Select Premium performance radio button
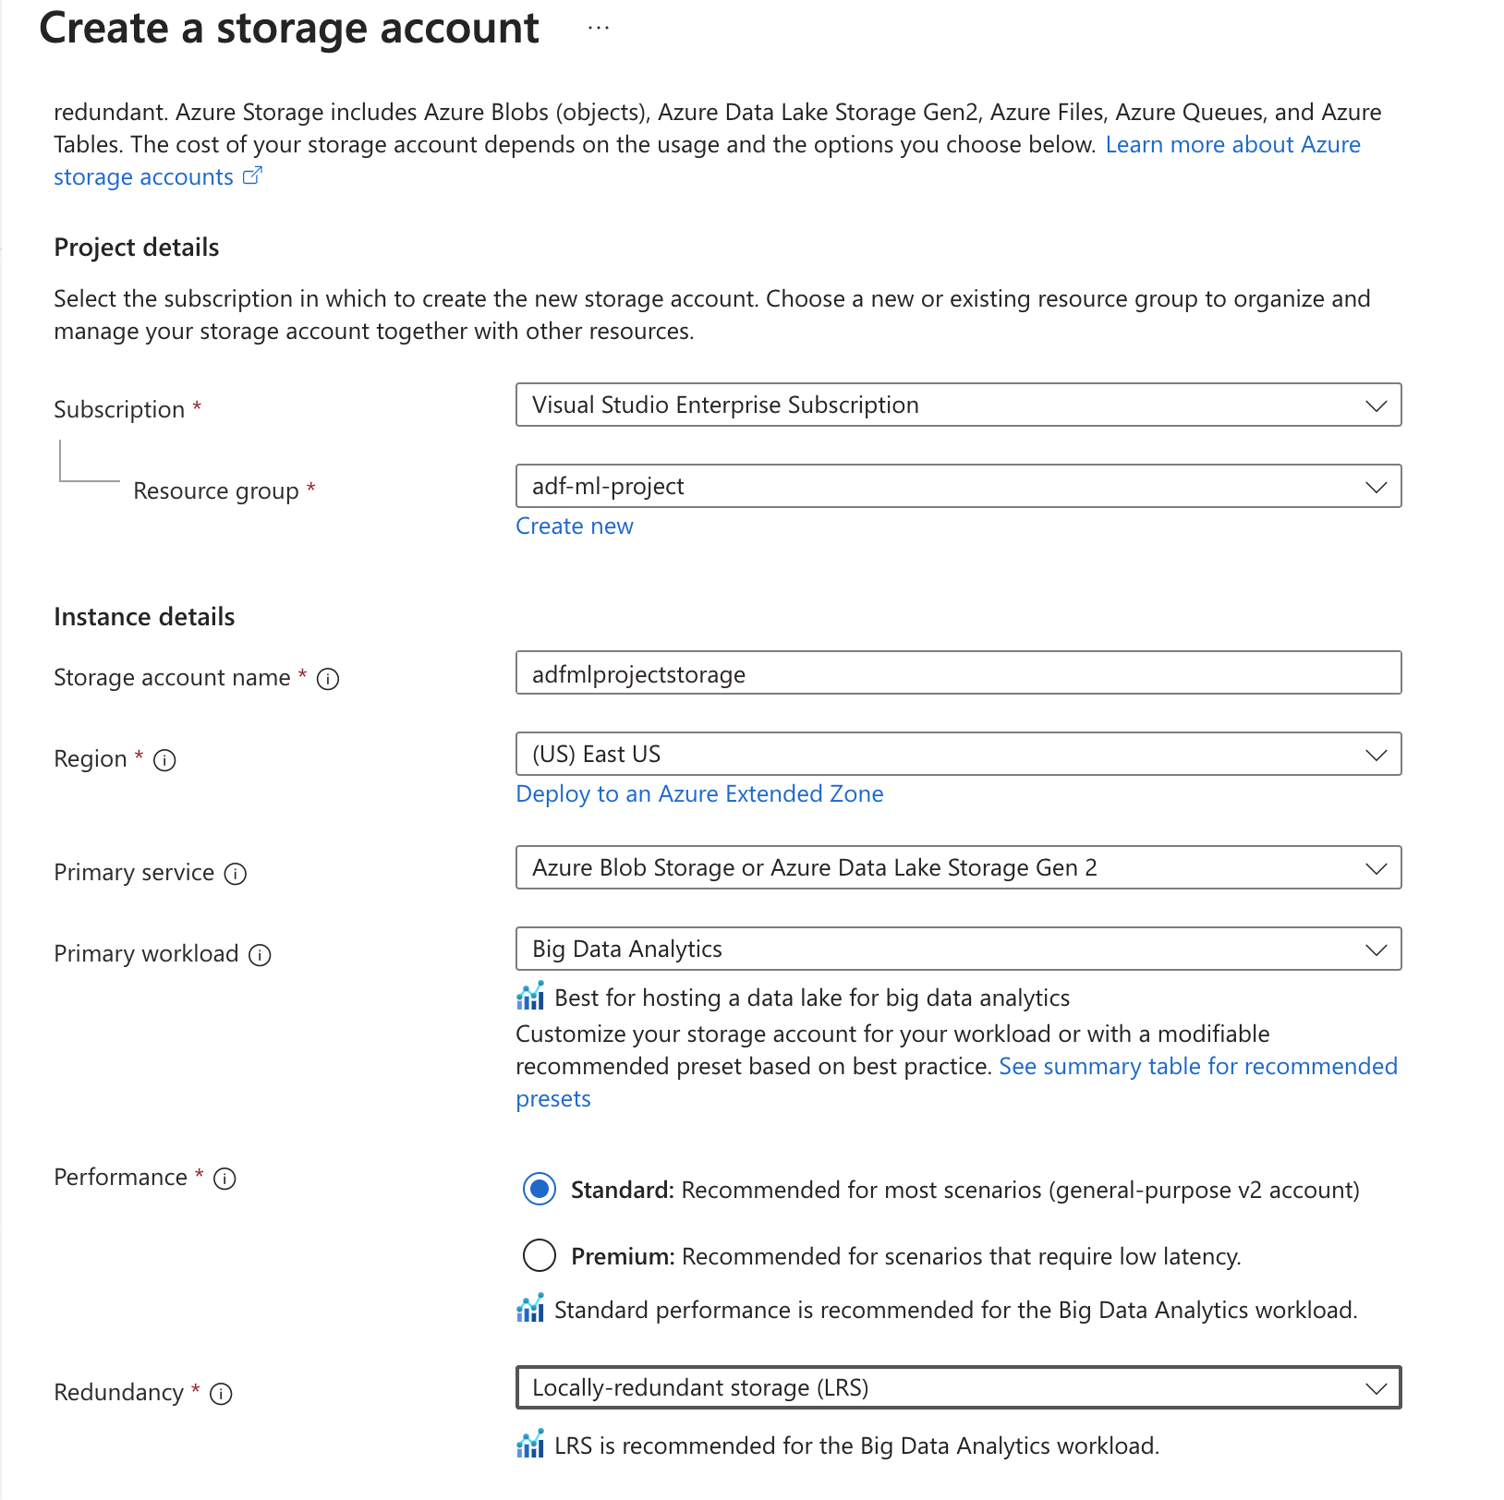 (540, 1256)
